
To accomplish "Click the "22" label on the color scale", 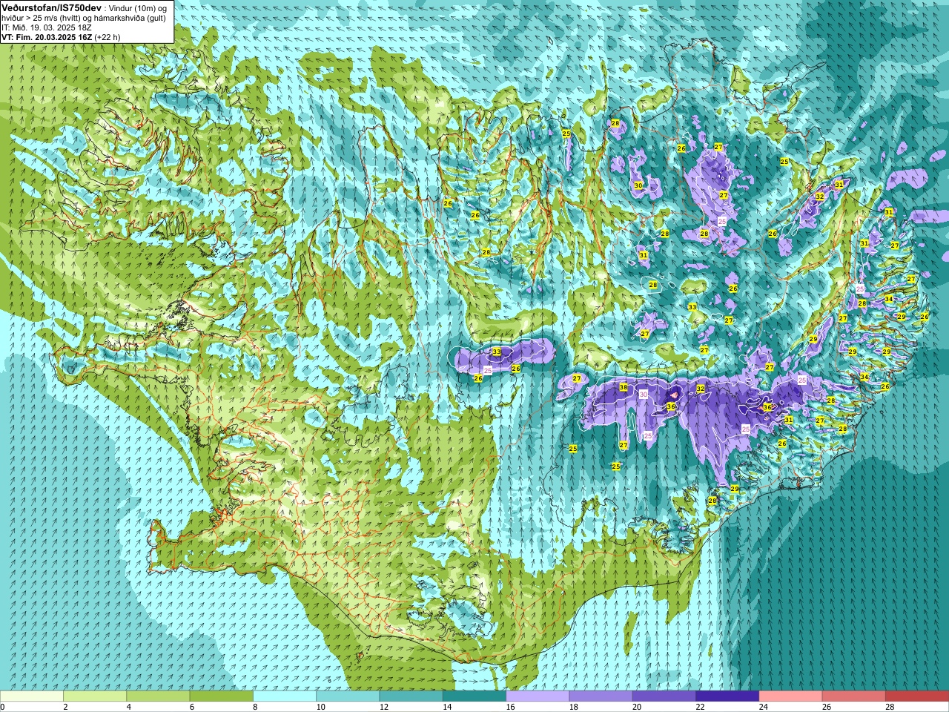I will [x=700, y=707].
